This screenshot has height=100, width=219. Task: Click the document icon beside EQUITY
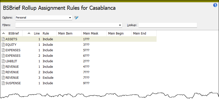click(3, 45)
